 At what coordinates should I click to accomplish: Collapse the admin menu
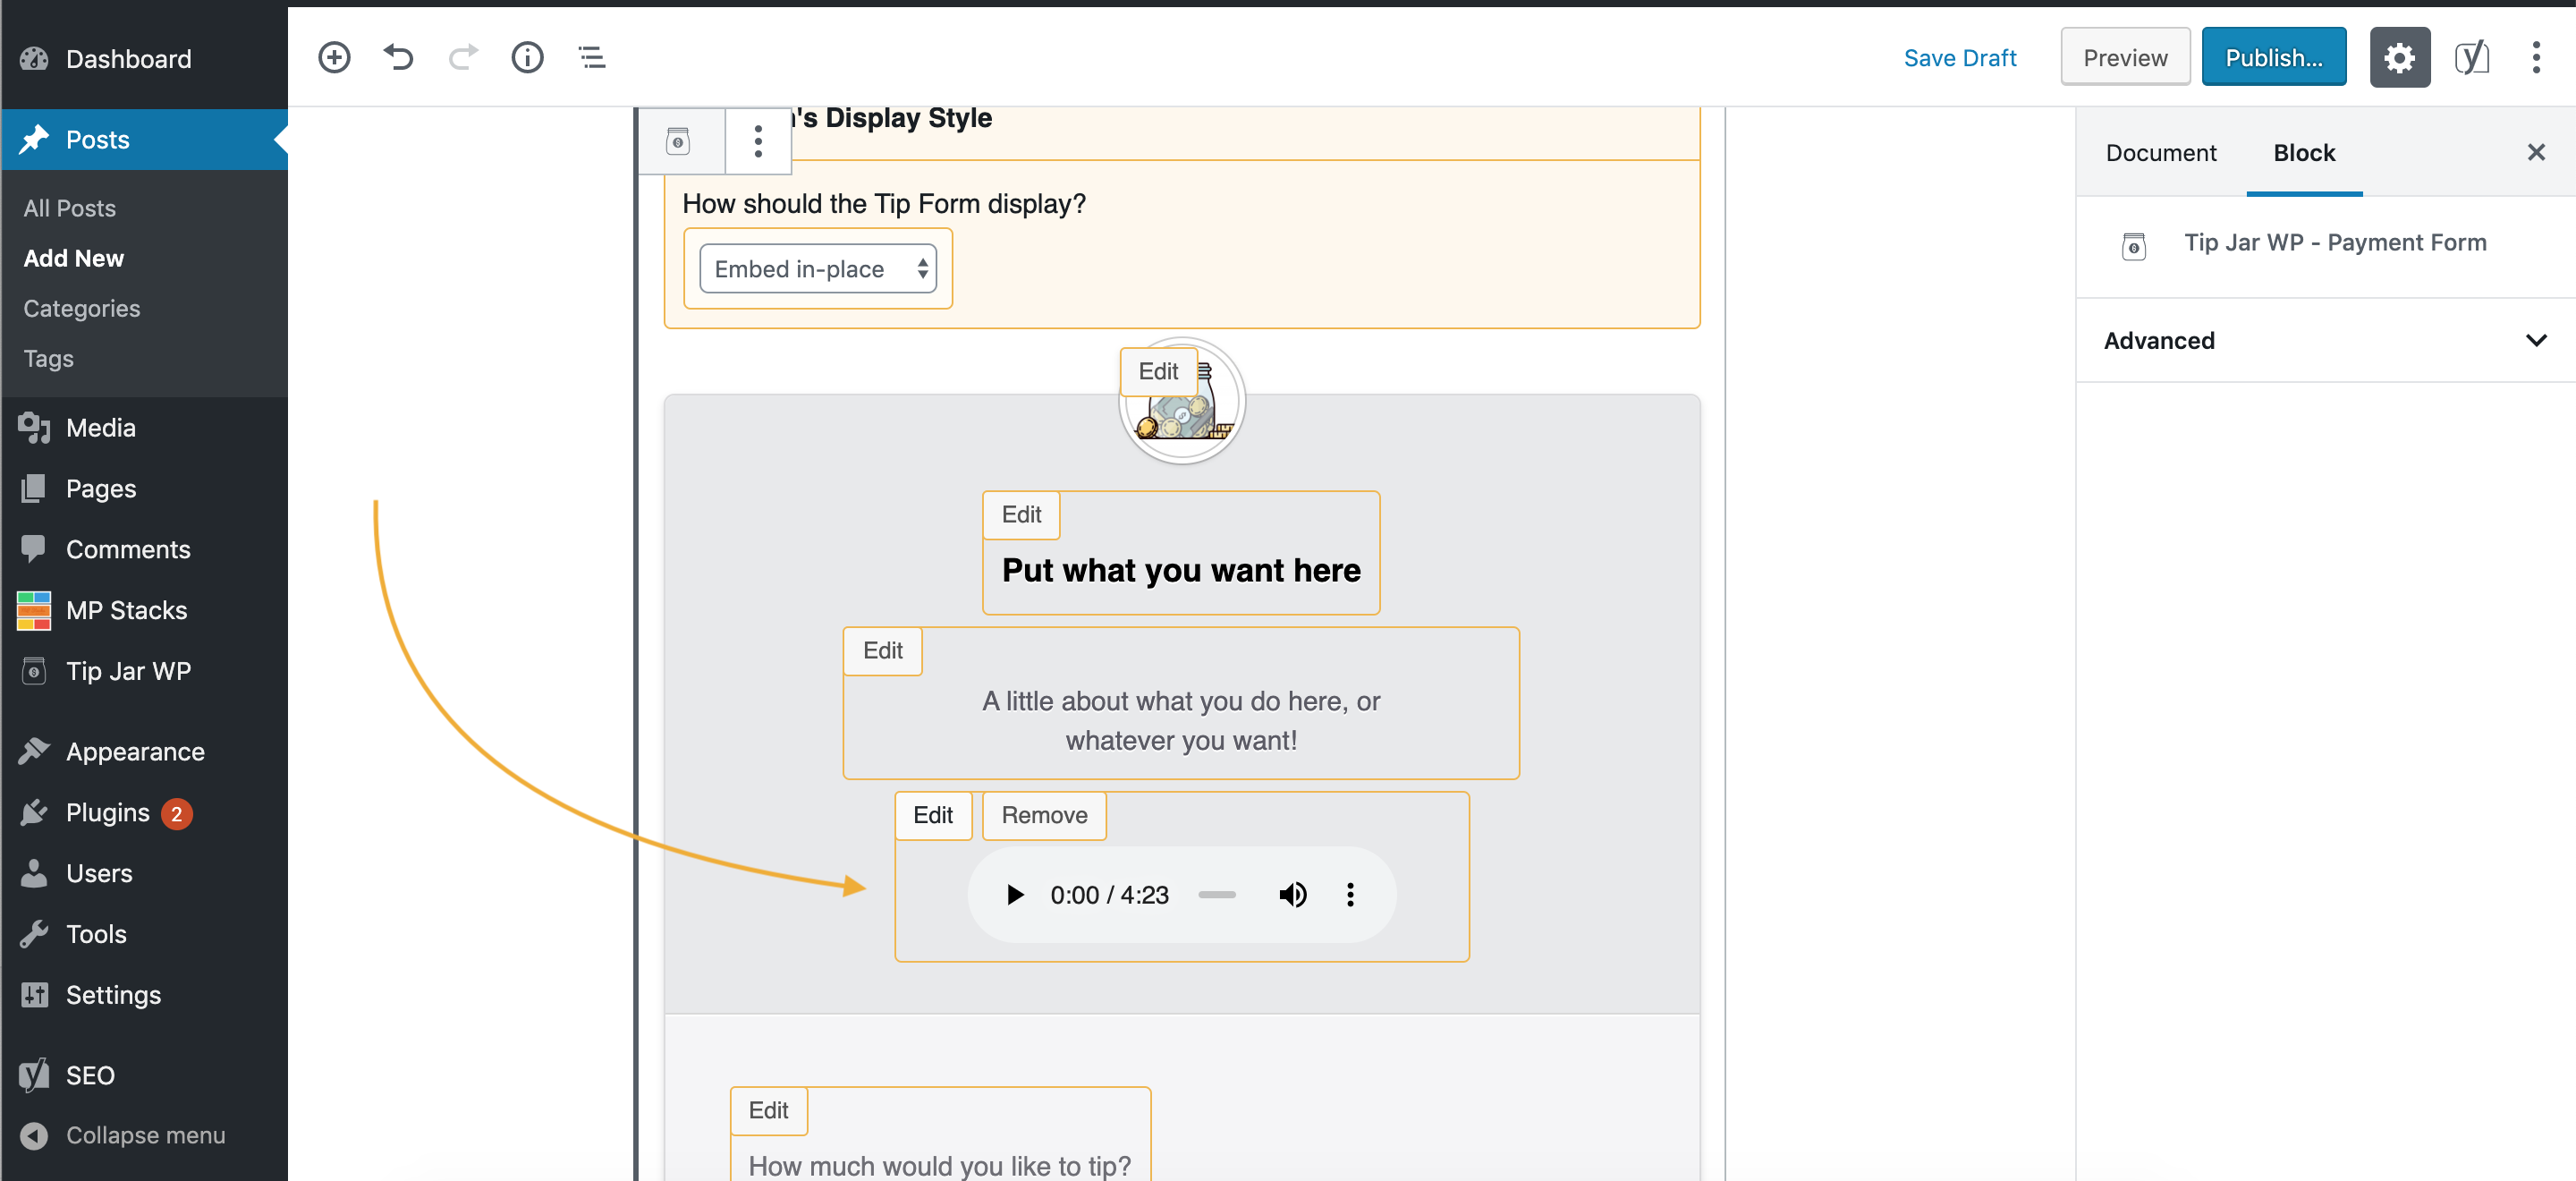pos(144,1135)
